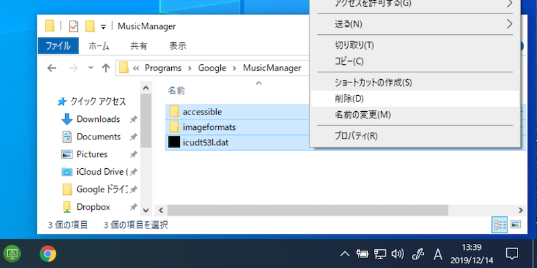Image resolution: width=537 pixels, height=268 pixels.
Task: Click the 名前 column header
Action: click(x=177, y=90)
